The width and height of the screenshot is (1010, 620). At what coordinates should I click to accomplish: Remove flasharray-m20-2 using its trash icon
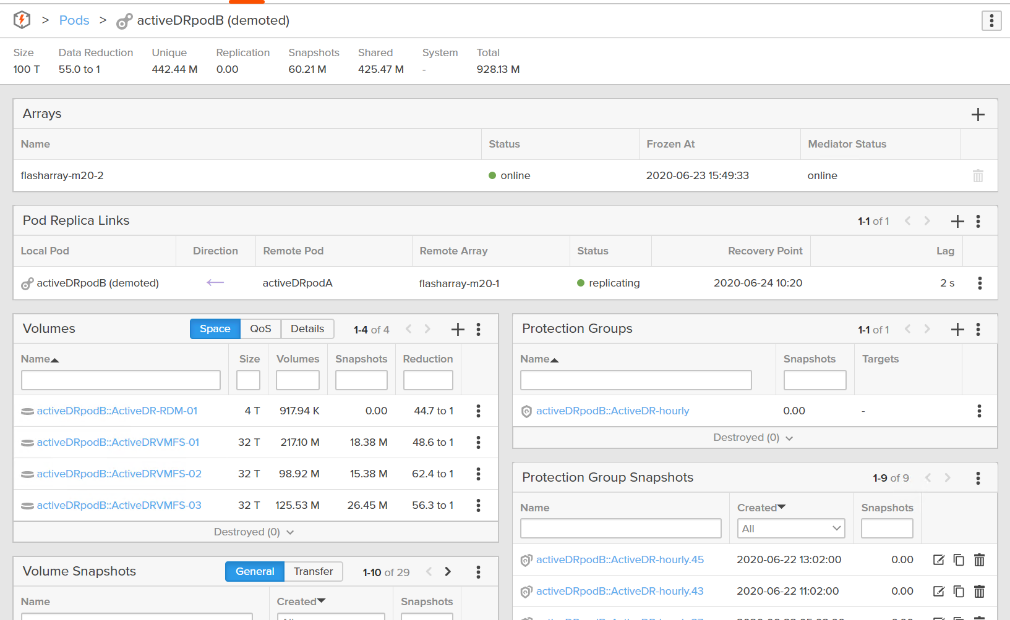click(978, 176)
